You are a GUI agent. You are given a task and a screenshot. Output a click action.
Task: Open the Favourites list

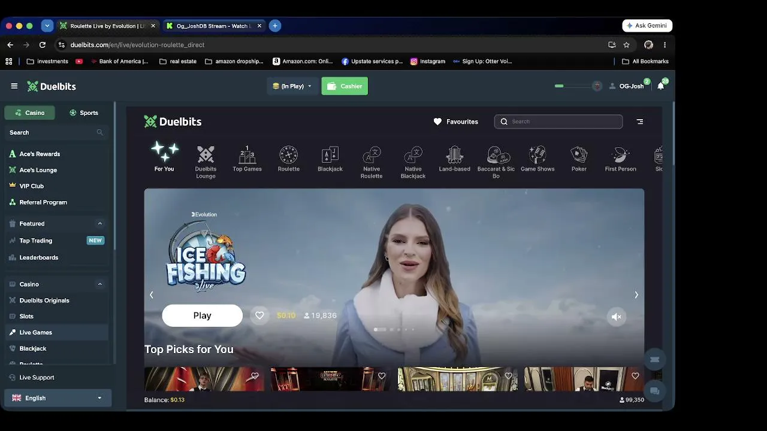click(456, 122)
